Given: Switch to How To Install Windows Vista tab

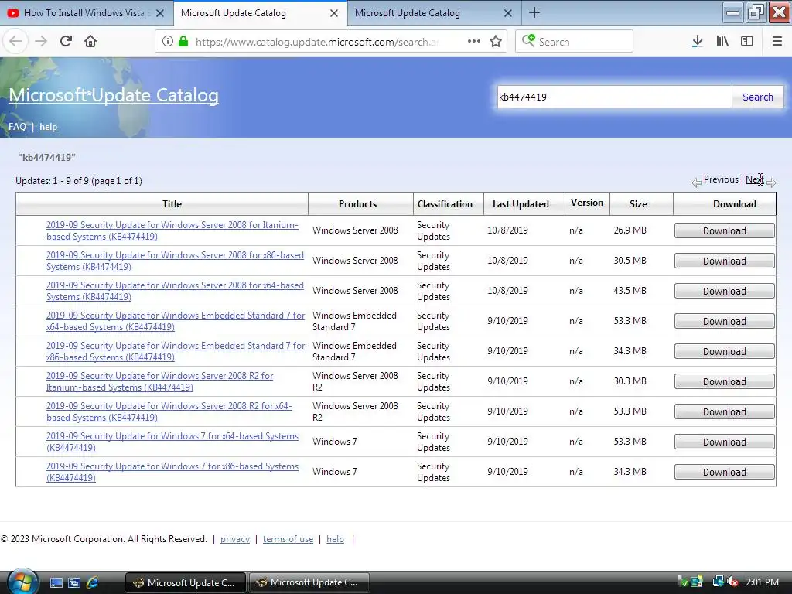Looking at the screenshot, I should tap(87, 13).
